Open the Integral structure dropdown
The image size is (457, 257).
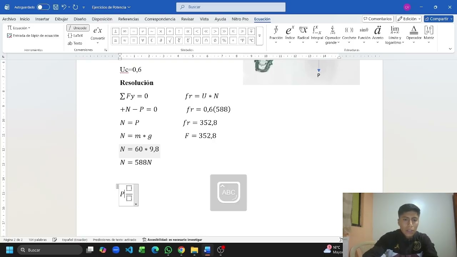317,35
